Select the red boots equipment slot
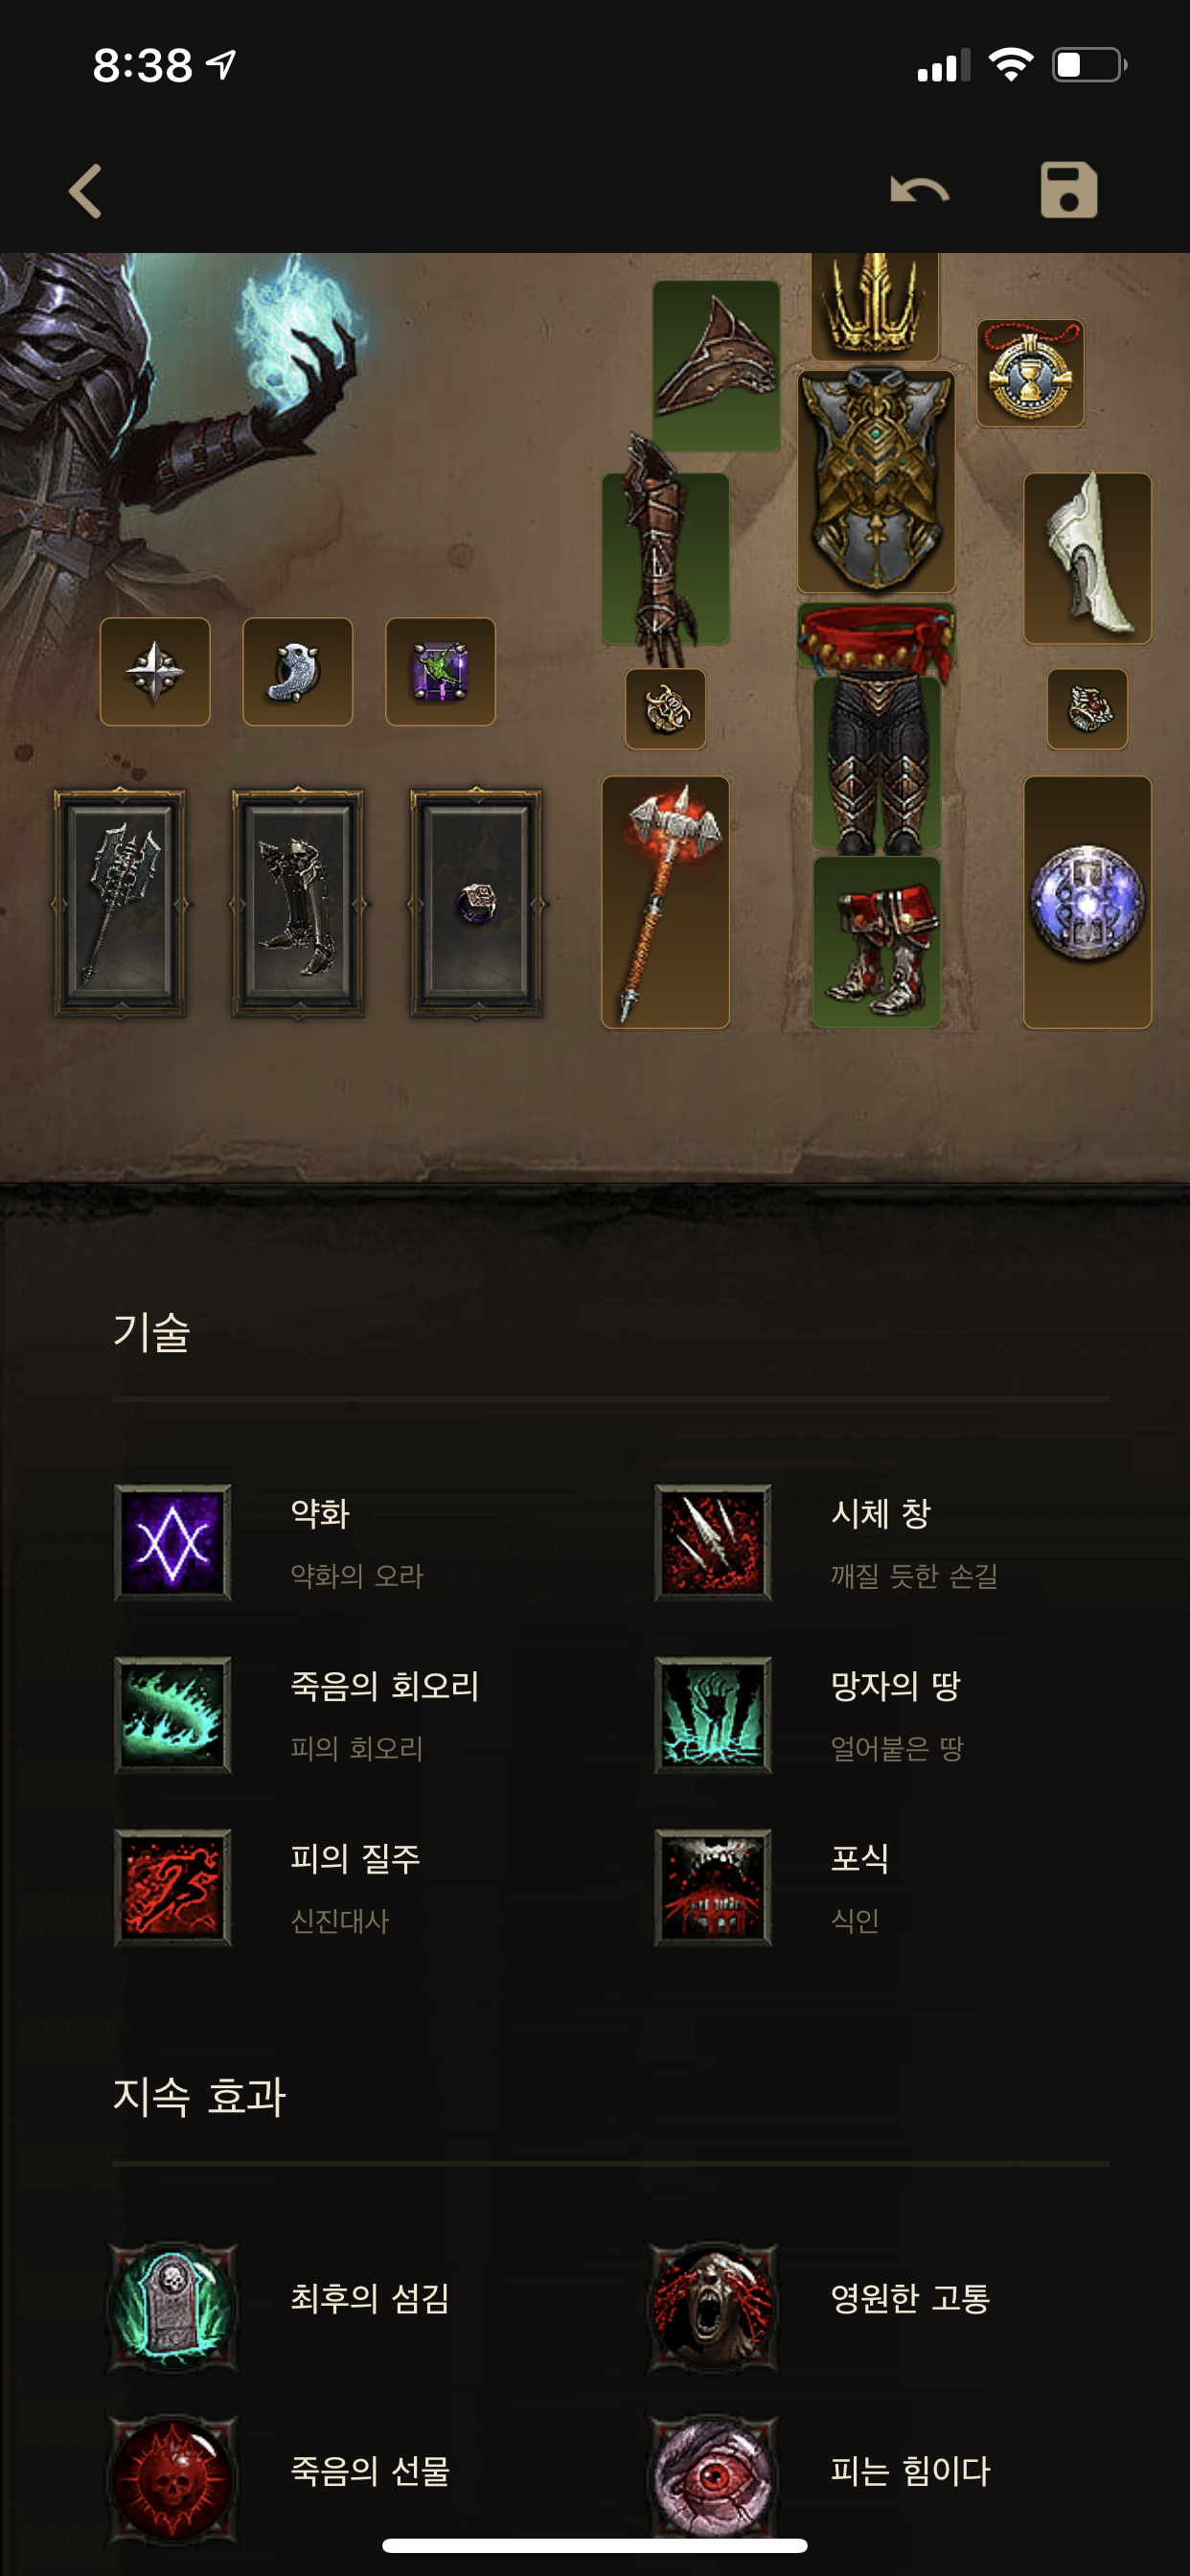Screen dimensions: 1190x2576 (x=876, y=942)
